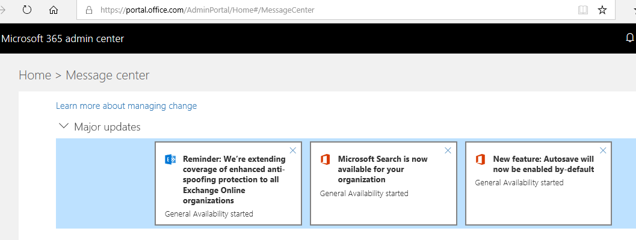Click the Exchange icon on anti-spoofing card
The width and height of the screenshot is (636, 240).
click(x=170, y=159)
